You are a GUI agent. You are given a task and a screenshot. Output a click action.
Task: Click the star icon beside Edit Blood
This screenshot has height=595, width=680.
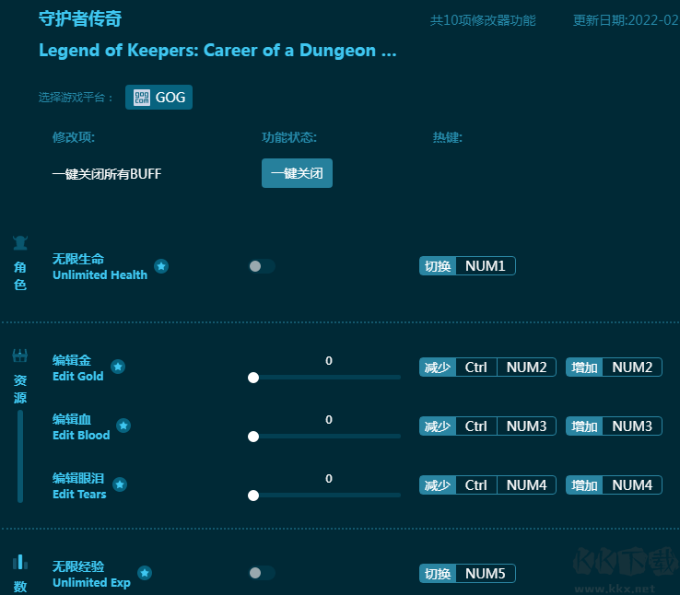[123, 426]
